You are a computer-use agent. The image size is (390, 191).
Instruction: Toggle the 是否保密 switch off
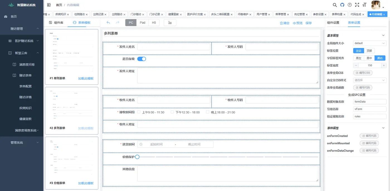pos(142,59)
